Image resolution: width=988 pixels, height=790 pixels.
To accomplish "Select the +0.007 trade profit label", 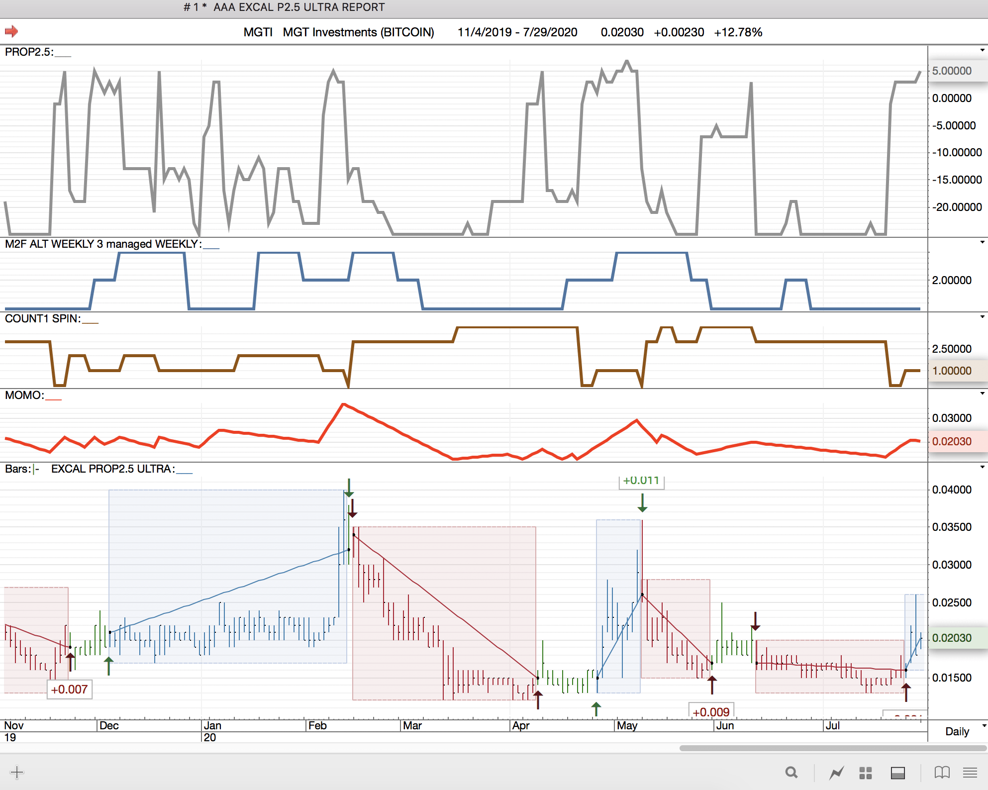I will click(x=69, y=690).
